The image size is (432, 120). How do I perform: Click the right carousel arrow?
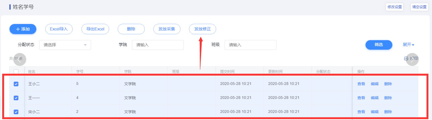tap(412, 59)
